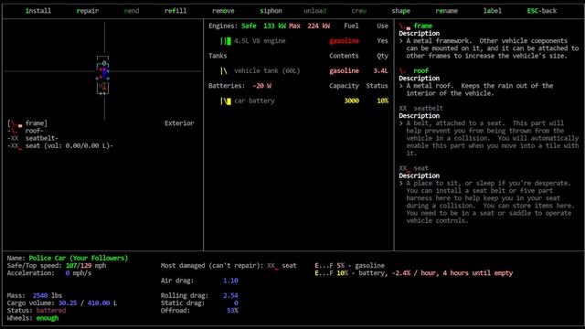Viewport: 585px width, 329px height.
Task: Select the mend command
Action: 132,11
